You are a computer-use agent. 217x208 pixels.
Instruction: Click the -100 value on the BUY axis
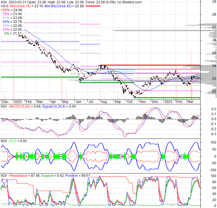(x=213, y=170)
